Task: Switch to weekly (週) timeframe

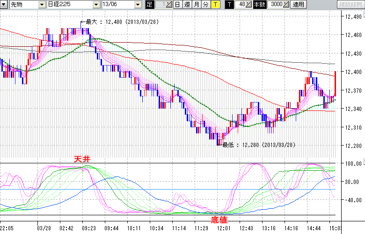Action: (x=187, y=4)
